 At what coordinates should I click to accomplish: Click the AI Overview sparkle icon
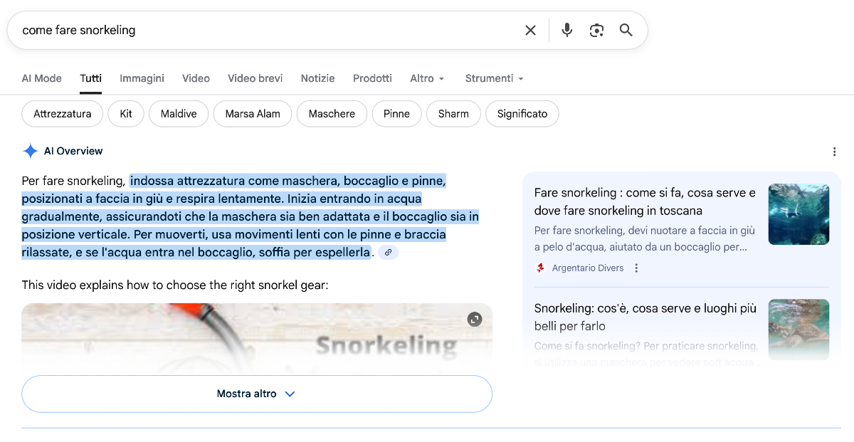pyautogui.click(x=30, y=150)
